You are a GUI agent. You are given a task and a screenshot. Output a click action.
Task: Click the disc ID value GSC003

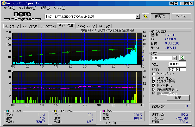(x=171, y=39)
